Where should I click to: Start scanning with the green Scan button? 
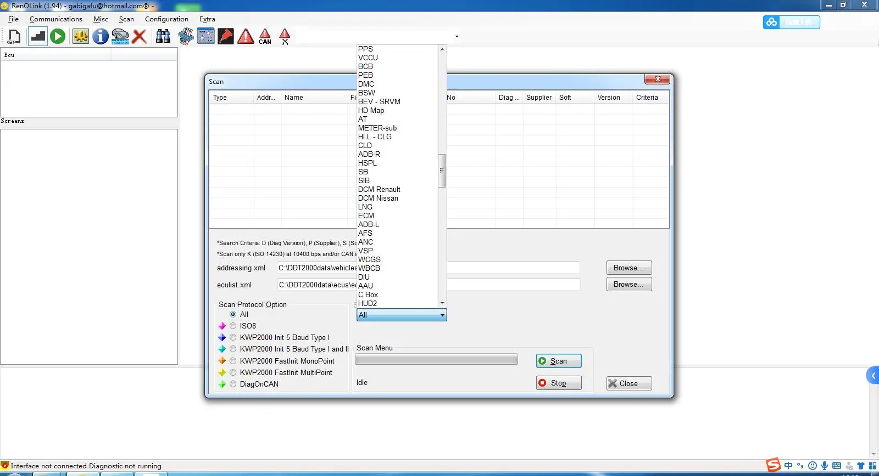[559, 361]
